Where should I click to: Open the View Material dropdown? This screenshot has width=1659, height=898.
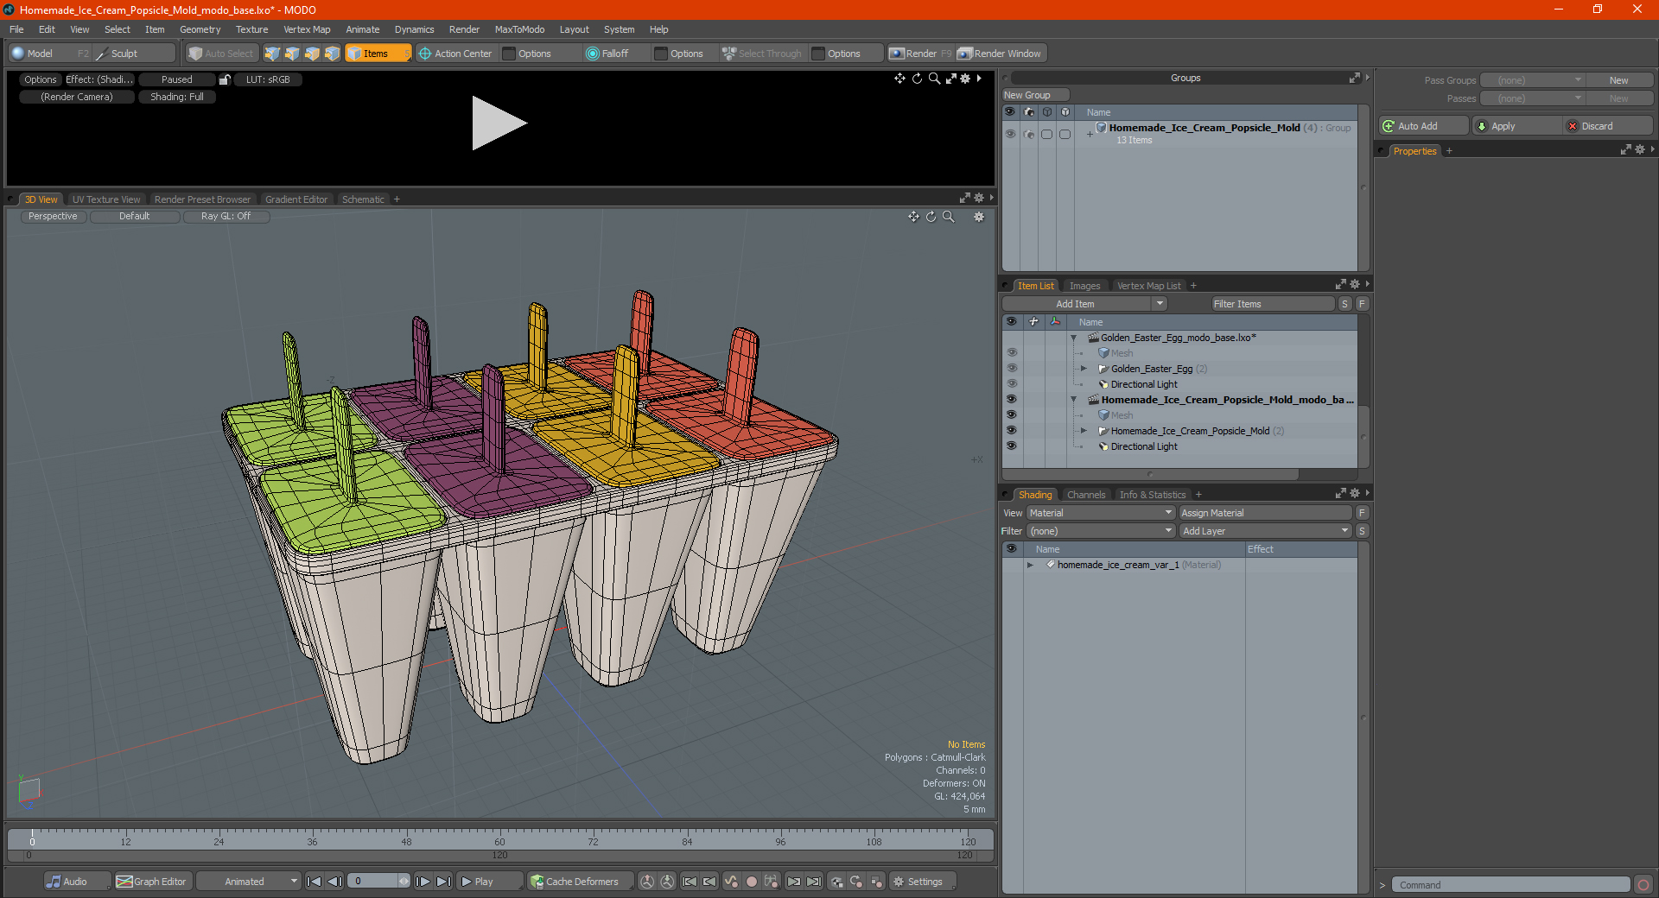coord(1101,513)
